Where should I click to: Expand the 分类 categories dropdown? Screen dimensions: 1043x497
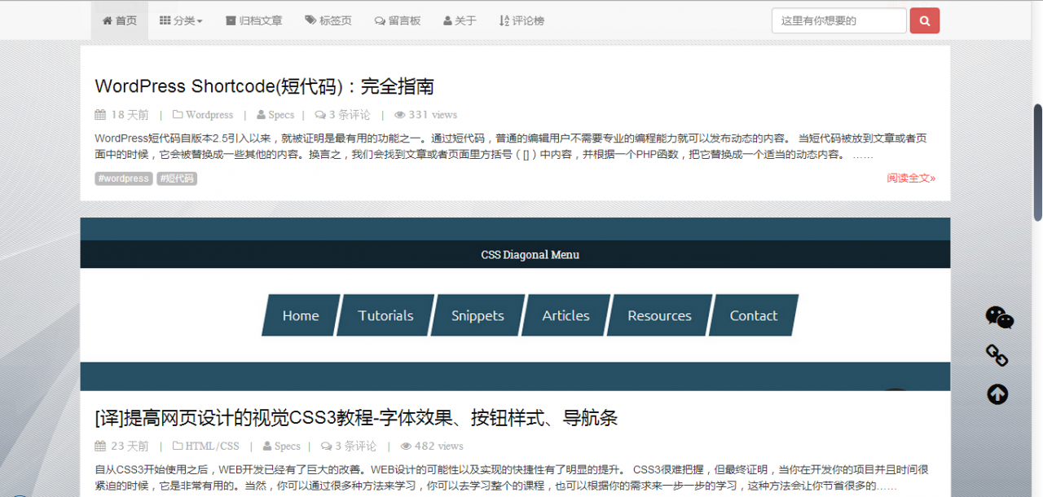181,20
